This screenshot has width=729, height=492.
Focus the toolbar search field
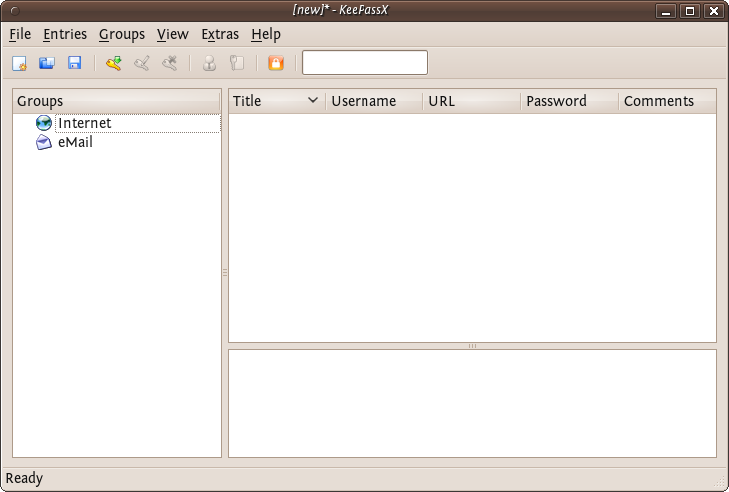pyautogui.click(x=364, y=63)
